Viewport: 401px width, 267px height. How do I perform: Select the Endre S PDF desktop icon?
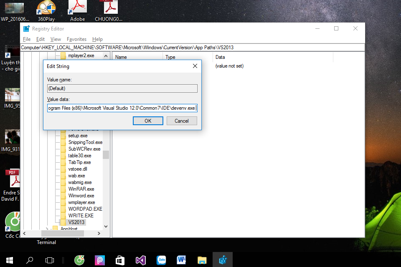[12, 186]
